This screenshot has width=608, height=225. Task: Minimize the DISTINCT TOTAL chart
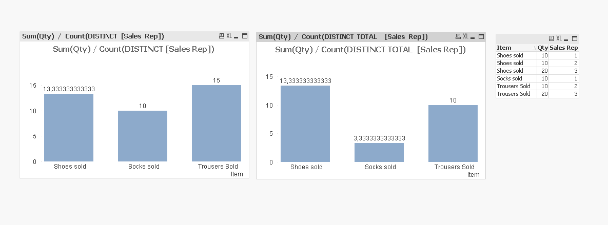pyautogui.click(x=473, y=37)
